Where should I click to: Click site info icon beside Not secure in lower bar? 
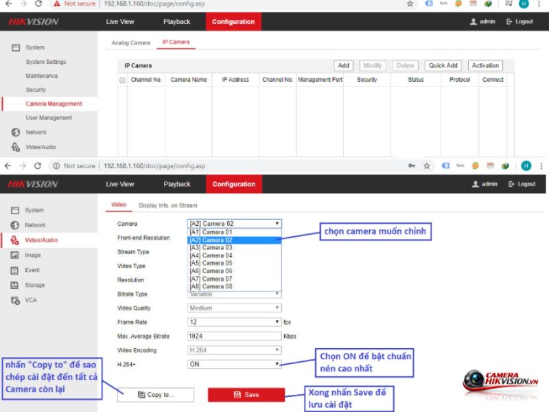pyautogui.click(x=56, y=165)
